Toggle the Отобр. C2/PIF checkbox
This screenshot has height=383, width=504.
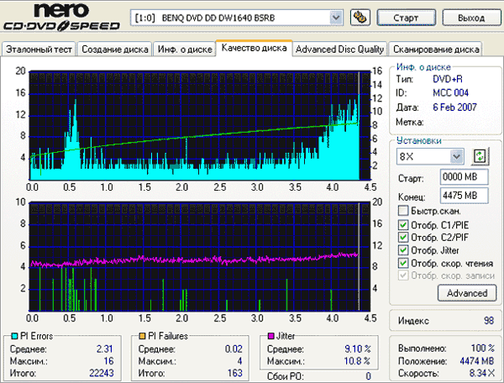(x=403, y=237)
